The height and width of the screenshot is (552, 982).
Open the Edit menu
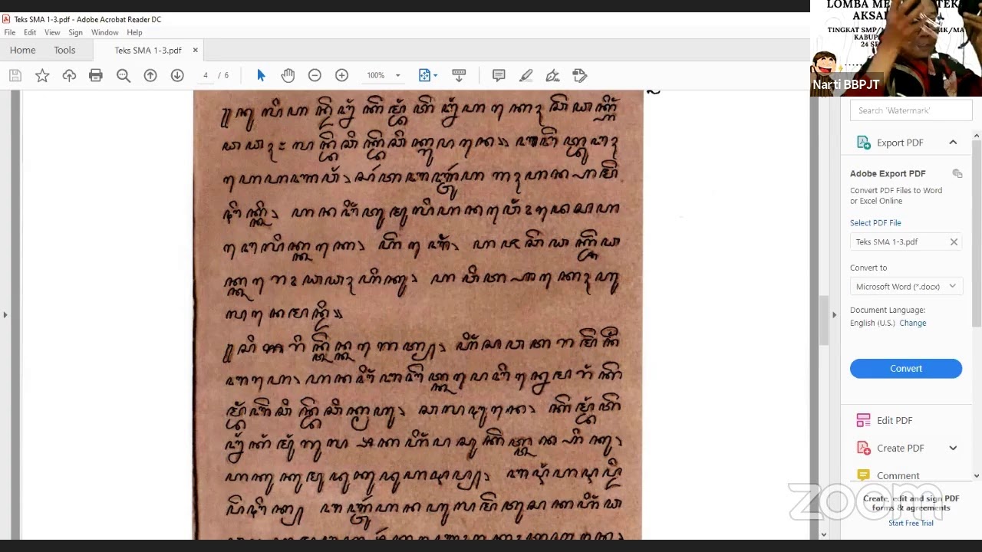tap(30, 32)
